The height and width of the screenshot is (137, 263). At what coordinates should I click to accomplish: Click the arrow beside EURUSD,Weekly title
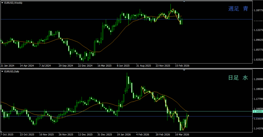[x=2, y=3]
